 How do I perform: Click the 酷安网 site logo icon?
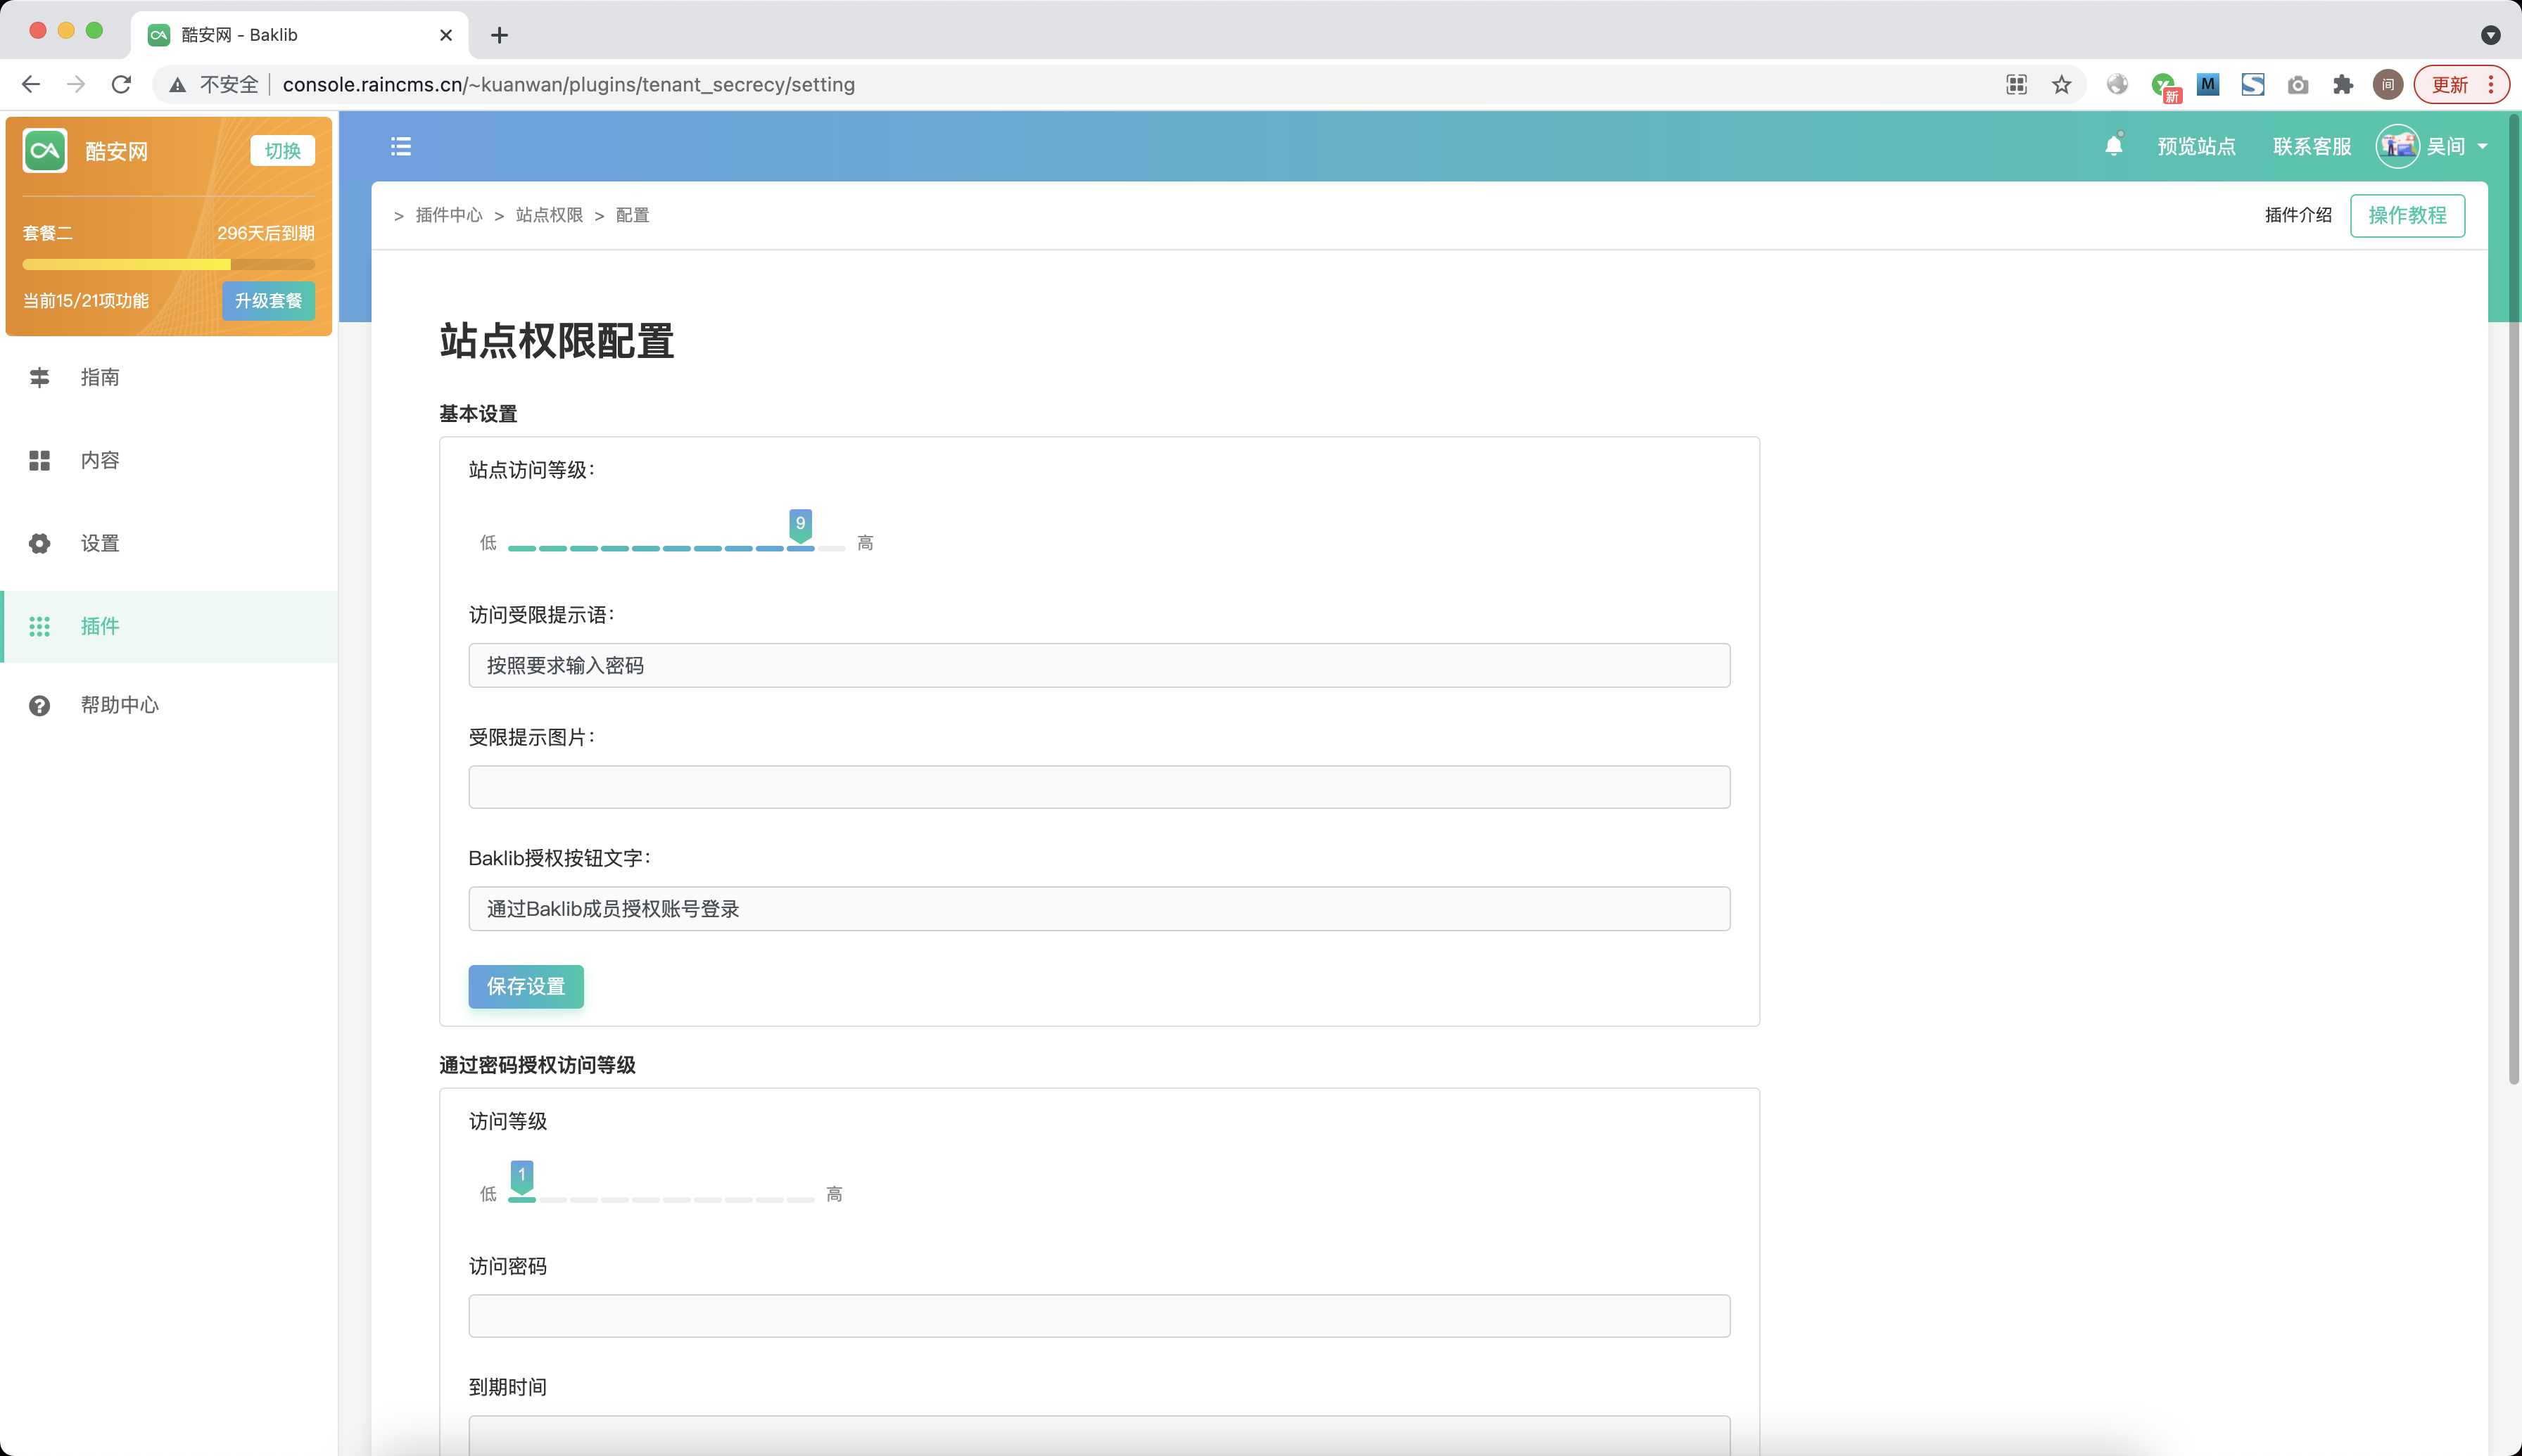(x=45, y=151)
